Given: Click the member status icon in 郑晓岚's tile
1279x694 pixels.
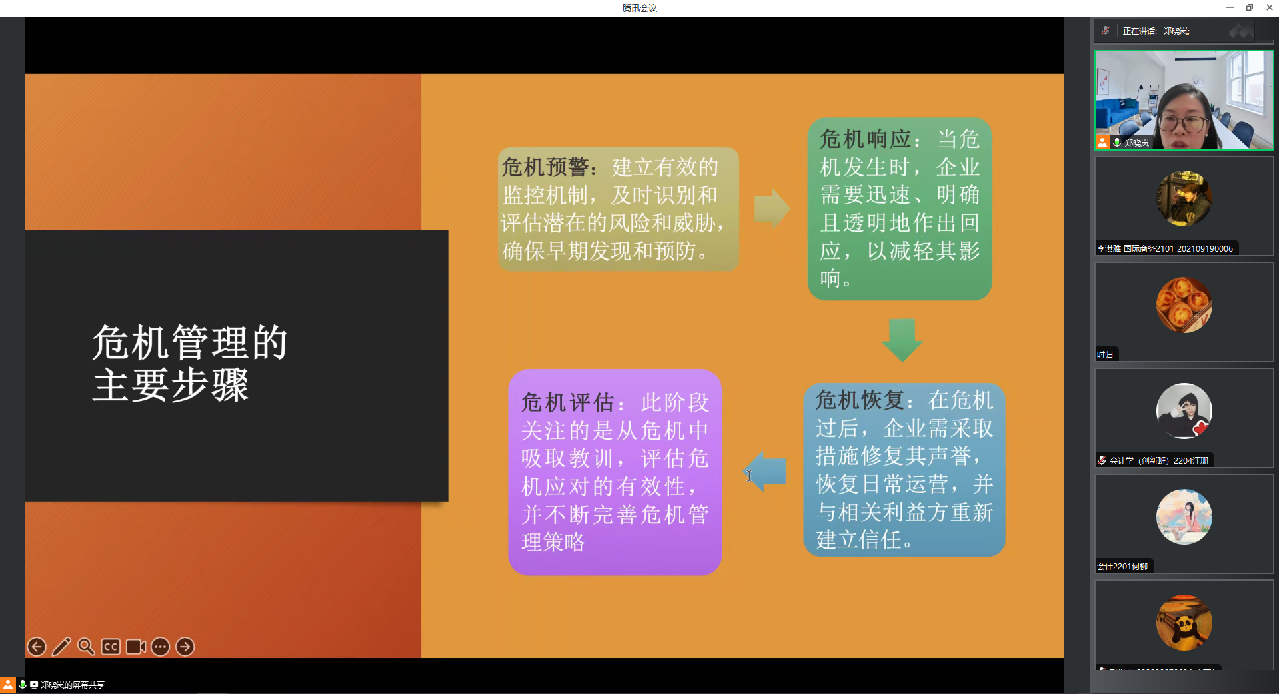Looking at the screenshot, I should click(x=1102, y=142).
